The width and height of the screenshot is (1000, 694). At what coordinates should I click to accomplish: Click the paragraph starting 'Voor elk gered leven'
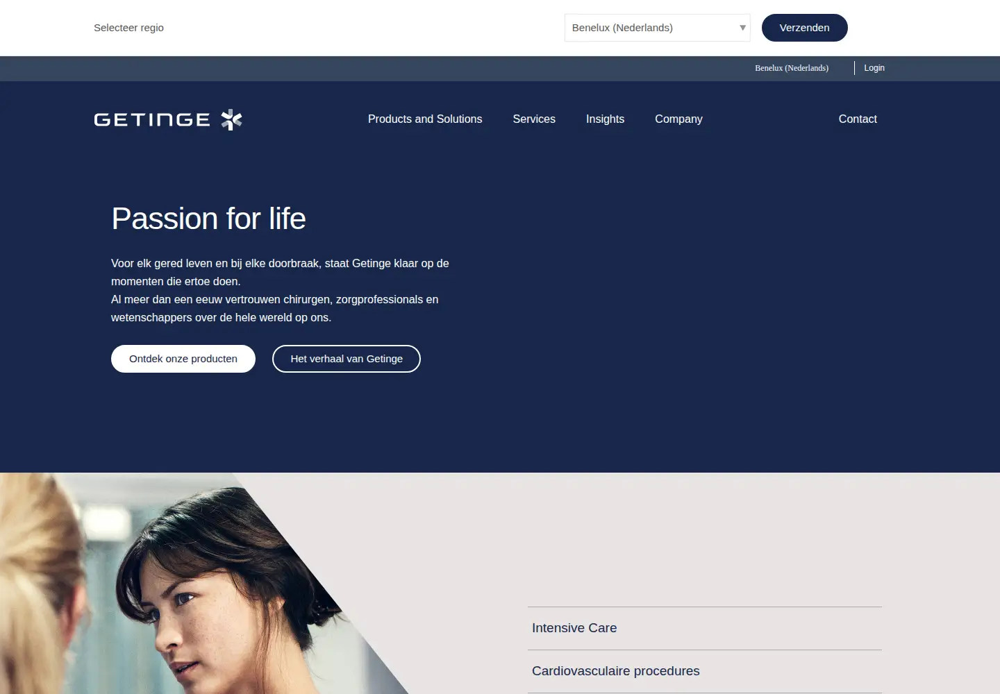280,290
